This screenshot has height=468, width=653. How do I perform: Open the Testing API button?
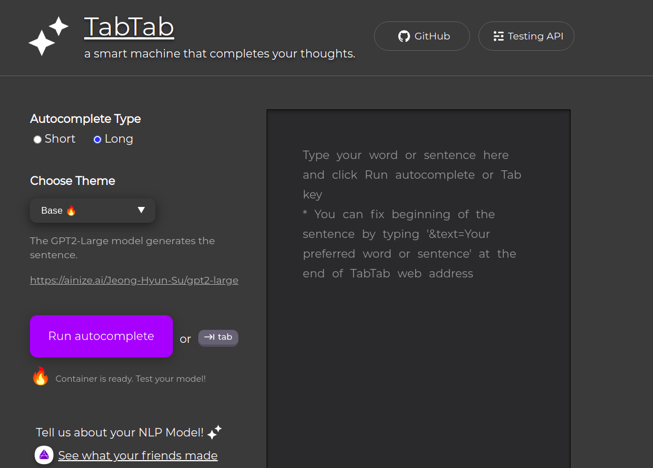526,36
